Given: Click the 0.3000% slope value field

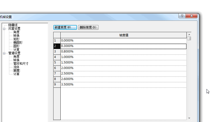Looking at the screenshot, I should tap(124, 46).
